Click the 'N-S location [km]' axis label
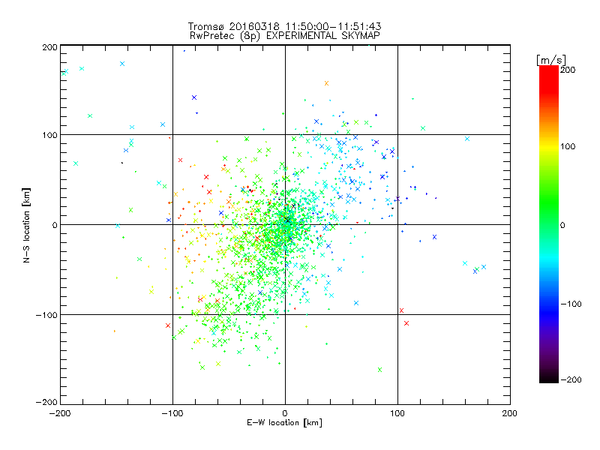The height and width of the screenshot is (450, 600). 26,225
